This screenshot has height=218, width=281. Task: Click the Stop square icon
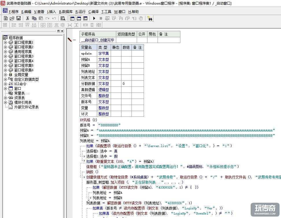point(101,18)
